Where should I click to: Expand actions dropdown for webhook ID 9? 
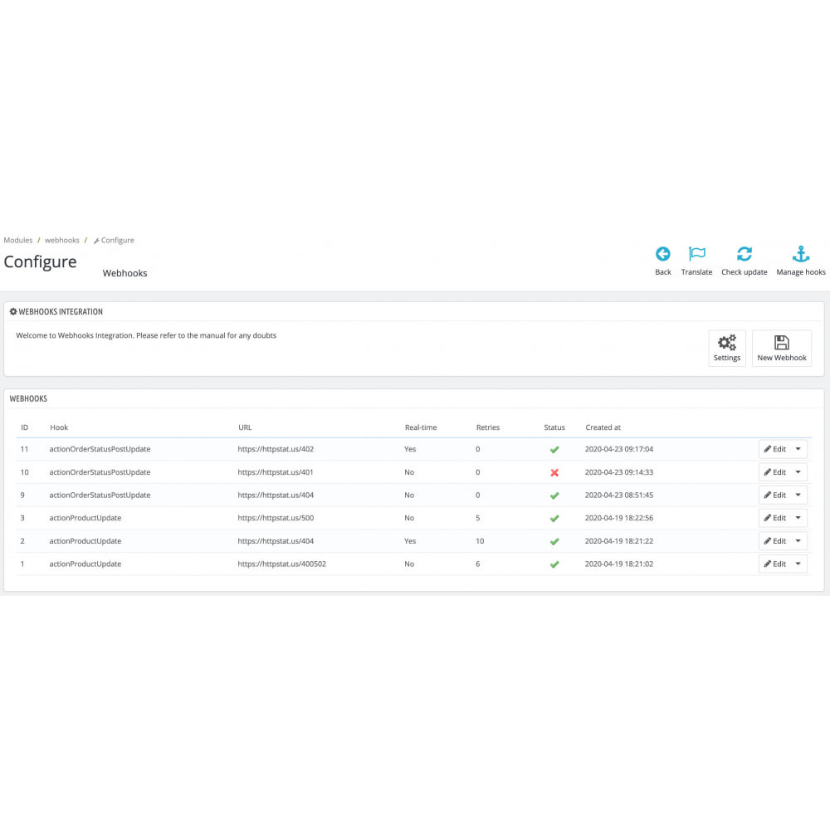click(x=798, y=495)
